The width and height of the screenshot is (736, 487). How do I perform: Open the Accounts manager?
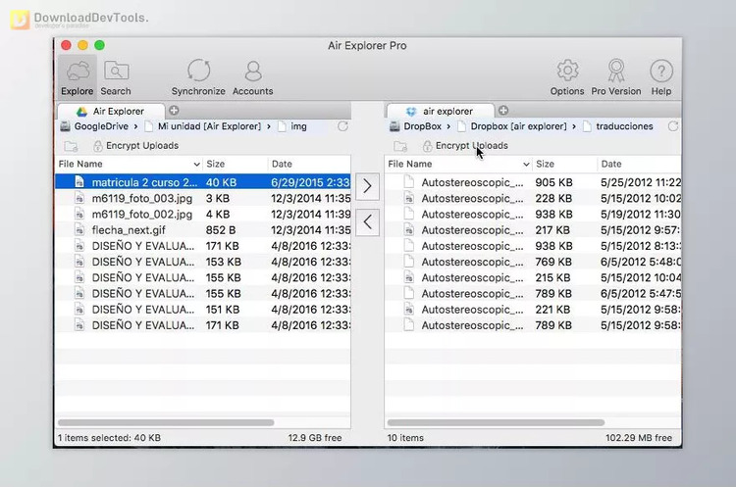pos(252,77)
